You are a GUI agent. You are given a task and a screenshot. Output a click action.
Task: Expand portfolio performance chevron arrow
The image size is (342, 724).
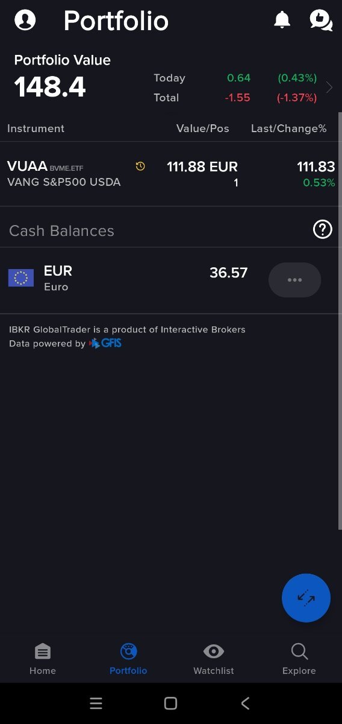329,87
